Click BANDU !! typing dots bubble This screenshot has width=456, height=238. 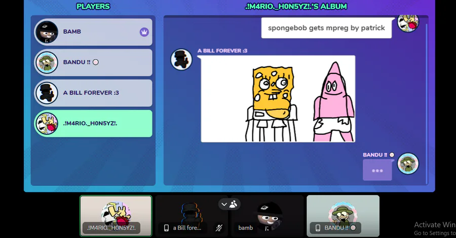coord(377,171)
